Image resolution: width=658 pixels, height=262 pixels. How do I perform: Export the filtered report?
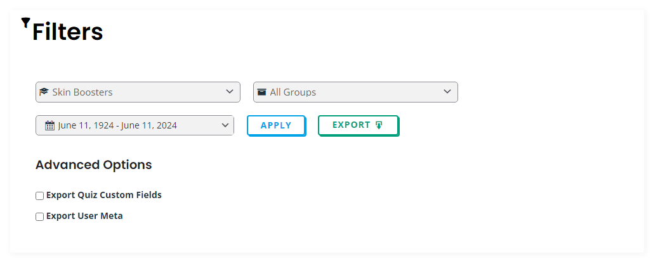click(359, 125)
